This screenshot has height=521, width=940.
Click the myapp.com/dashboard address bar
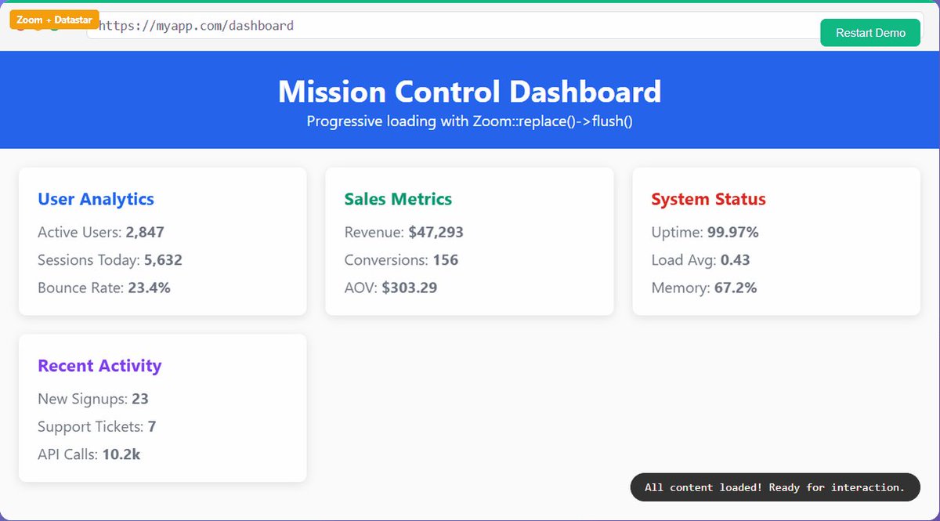(x=505, y=26)
